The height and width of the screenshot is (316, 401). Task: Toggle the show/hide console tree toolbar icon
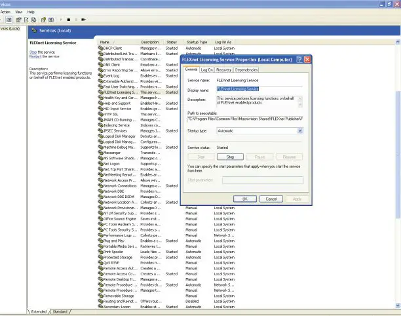click(9, 20)
